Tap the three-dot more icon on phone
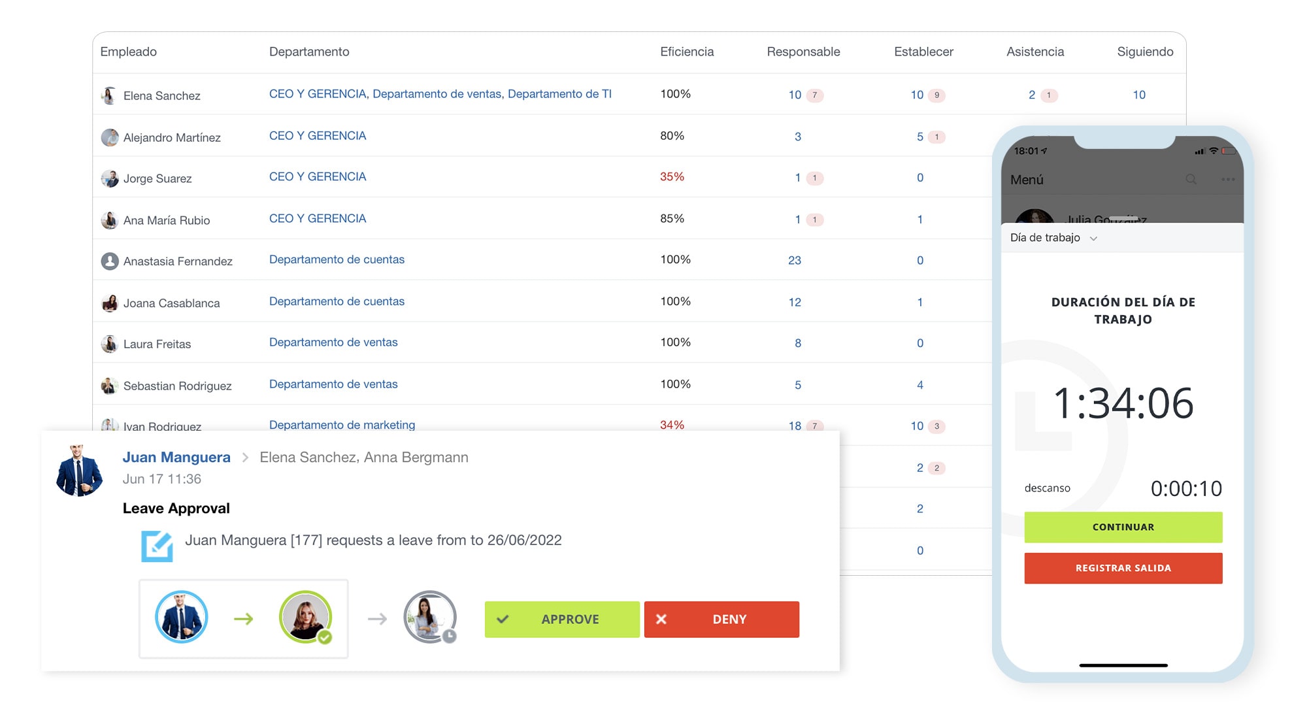Viewport: 1307px width, 715px height. [x=1228, y=179]
